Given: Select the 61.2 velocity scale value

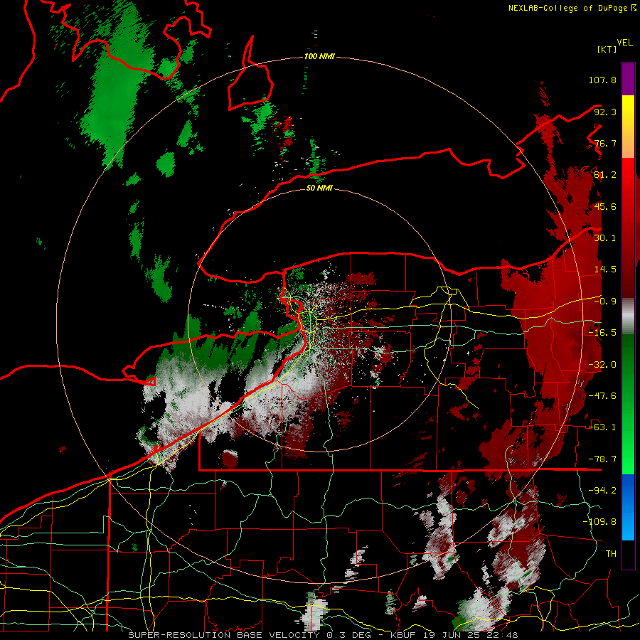Looking at the screenshot, I should pos(605,175).
